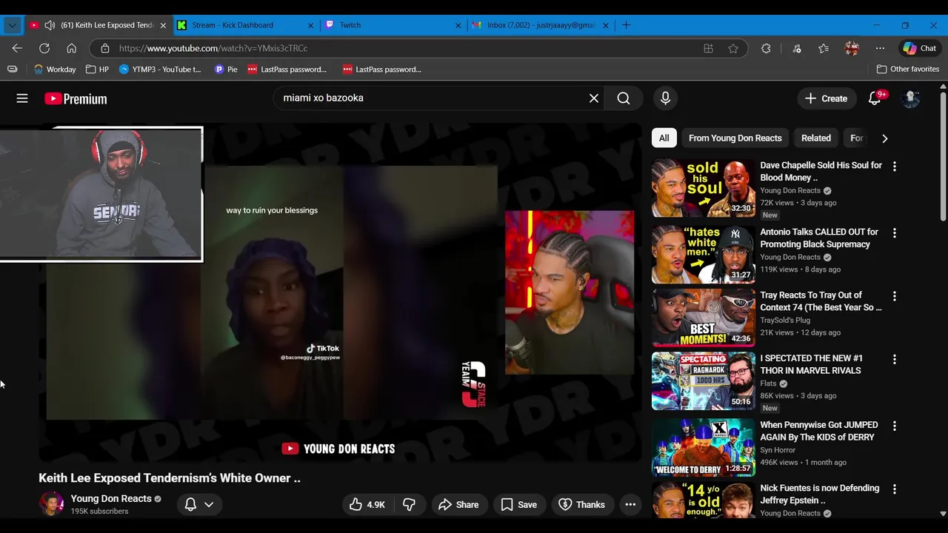The image size is (948, 533).
Task: Switch to the Gmail Inbox tab
Action: pos(541,25)
